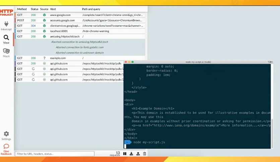Select the 304 clientservices.googleapis request
Image resolution: width=280 pixels, height=162 pixels.
point(80,26)
